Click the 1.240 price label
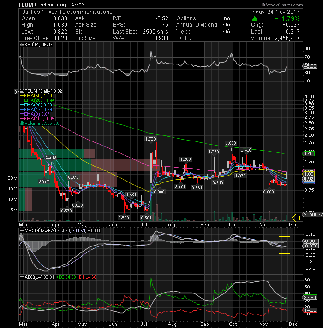 51,157
